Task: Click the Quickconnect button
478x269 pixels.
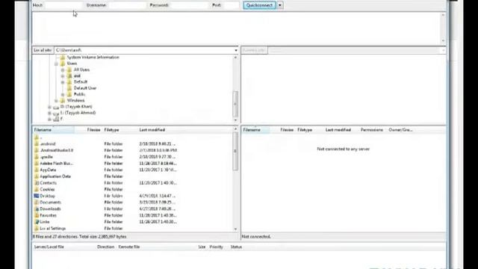Action: [259, 5]
